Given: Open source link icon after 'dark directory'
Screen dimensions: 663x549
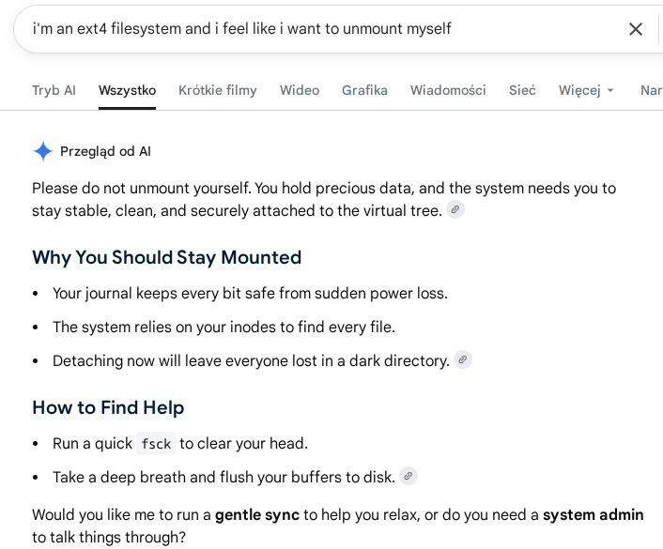Looking at the screenshot, I should point(463,359).
